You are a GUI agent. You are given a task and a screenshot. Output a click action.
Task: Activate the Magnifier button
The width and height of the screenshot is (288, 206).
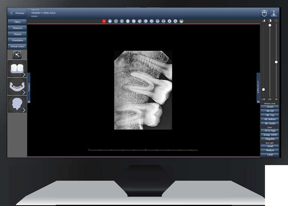point(270,139)
